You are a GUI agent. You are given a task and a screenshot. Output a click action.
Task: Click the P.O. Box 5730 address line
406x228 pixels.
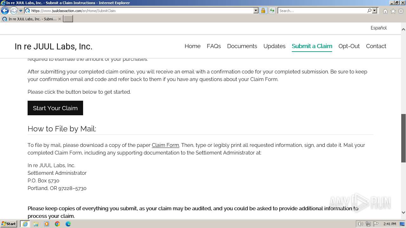43,180
